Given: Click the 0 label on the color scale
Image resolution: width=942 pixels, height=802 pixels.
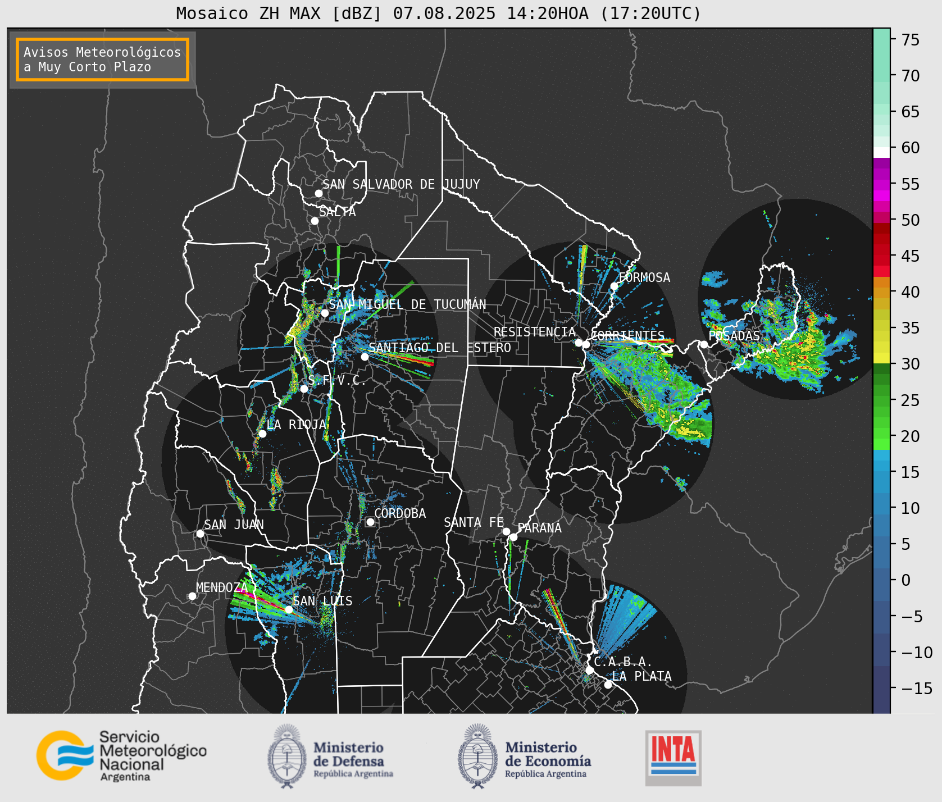Looking at the screenshot, I should [905, 580].
